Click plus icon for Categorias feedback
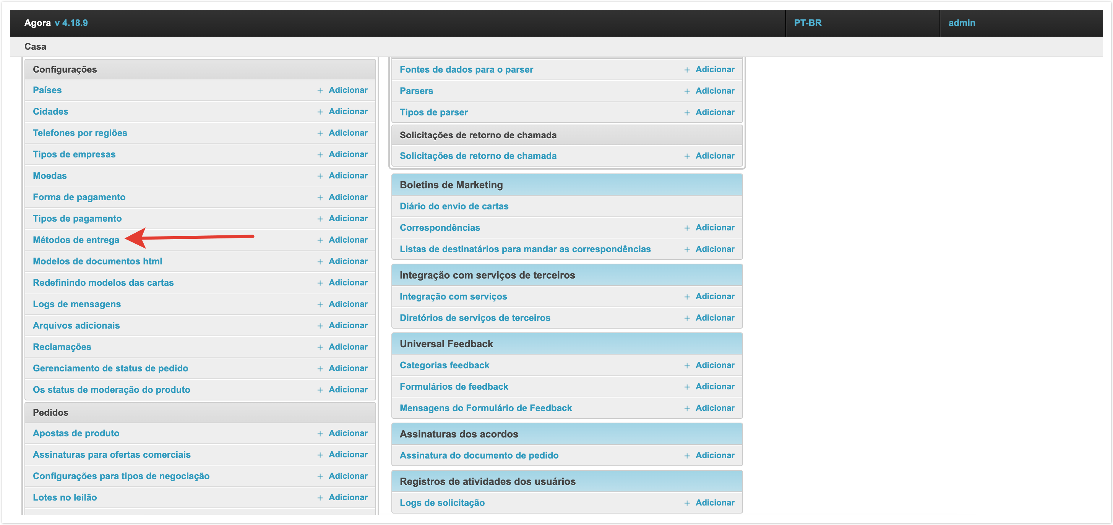This screenshot has width=1113, height=525. pyautogui.click(x=687, y=366)
